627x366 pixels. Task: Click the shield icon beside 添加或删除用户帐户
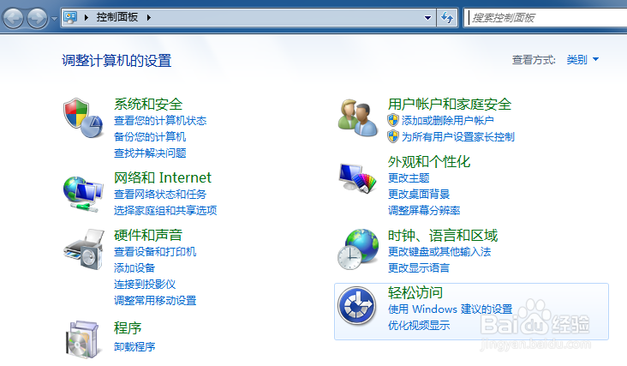pos(393,120)
